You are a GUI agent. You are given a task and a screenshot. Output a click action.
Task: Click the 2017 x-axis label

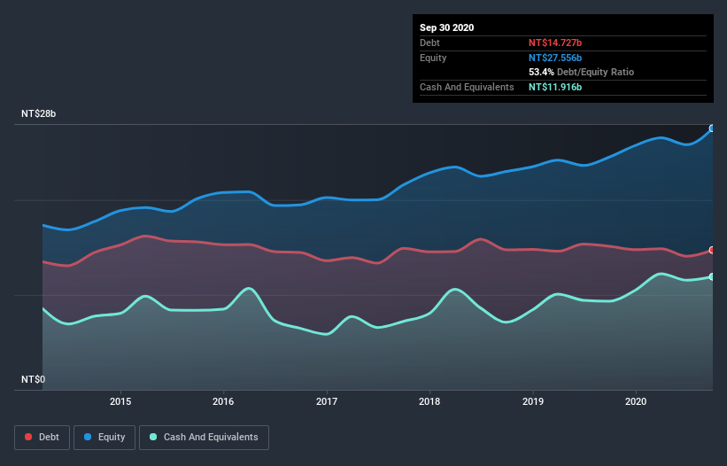tap(327, 401)
